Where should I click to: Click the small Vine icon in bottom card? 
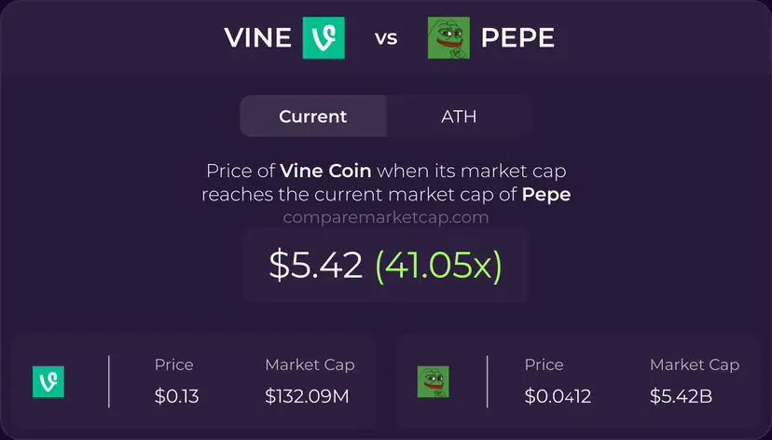[x=48, y=382]
